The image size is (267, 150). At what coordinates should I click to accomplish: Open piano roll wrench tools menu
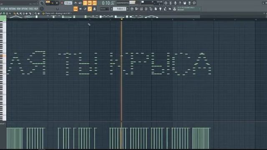click(1, 13)
